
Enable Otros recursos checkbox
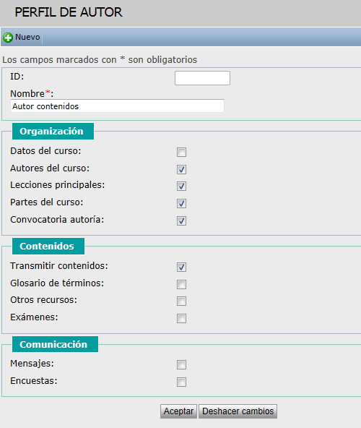(181, 301)
